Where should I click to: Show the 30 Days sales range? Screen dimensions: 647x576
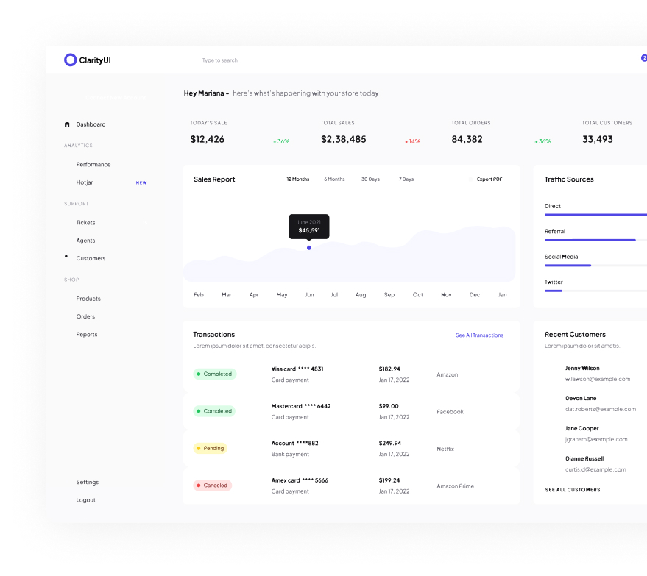(370, 179)
